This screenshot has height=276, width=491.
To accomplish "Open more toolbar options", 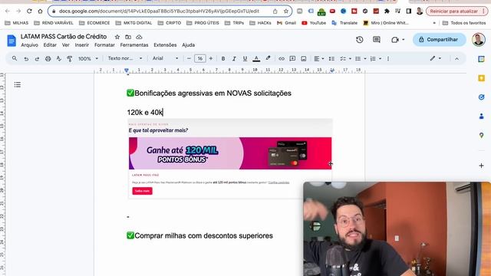I will click(x=388, y=58).
